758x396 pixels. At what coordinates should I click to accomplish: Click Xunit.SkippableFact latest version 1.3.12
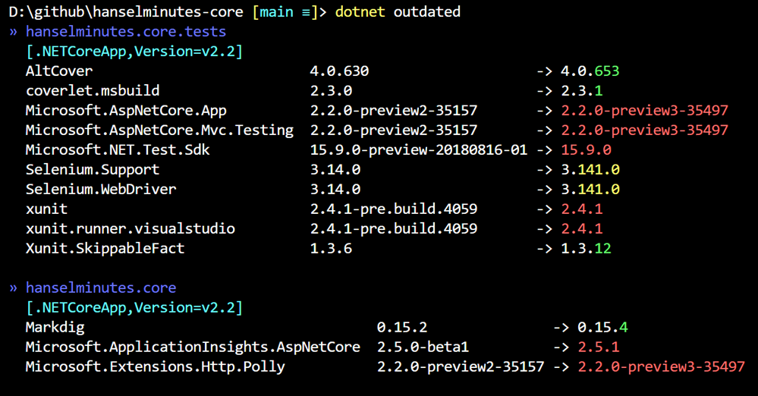pyautogui.click(x=586, y=249)
